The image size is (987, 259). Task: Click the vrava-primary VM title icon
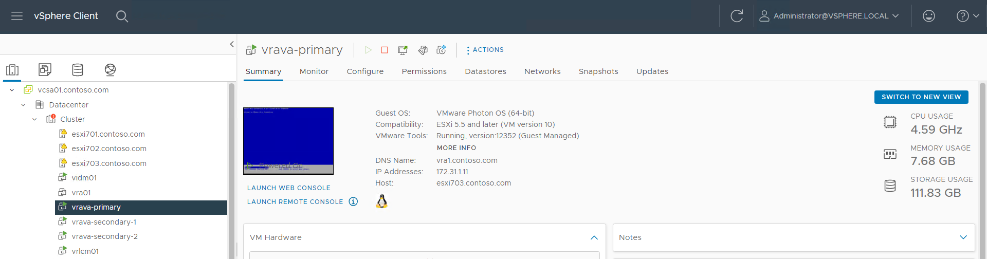251,50
